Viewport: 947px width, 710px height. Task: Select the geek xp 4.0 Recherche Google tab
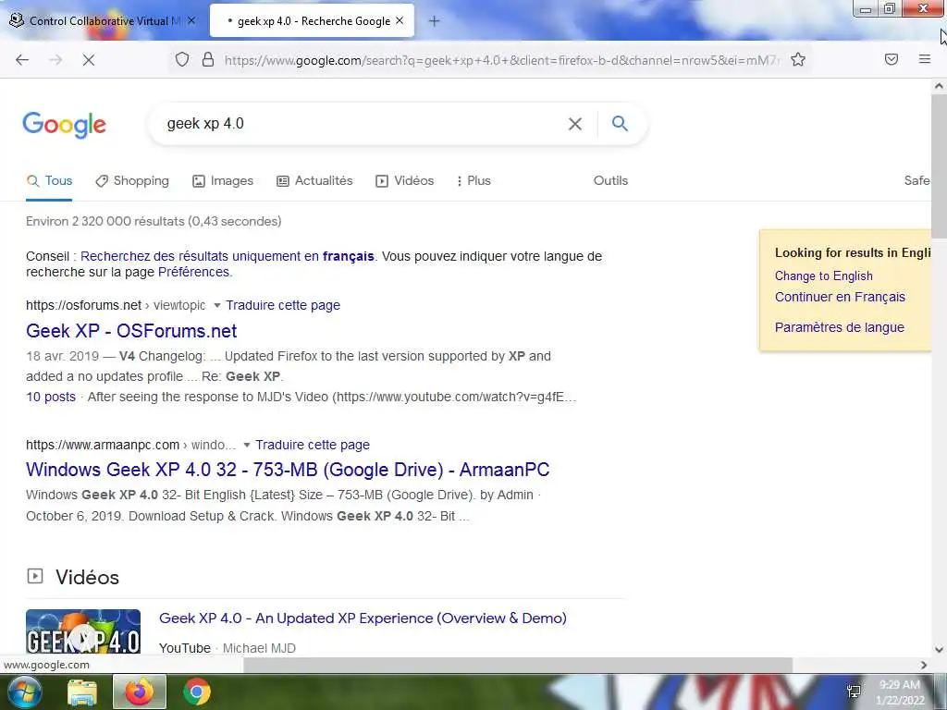pyautogui.click(x=313, y=21)
